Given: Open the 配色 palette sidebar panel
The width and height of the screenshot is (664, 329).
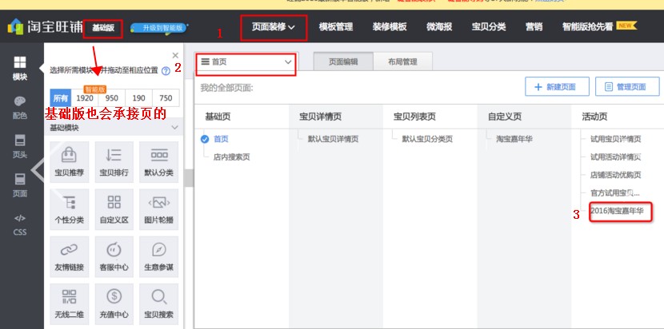Looking at the screenshot, I should [x=19, y=108].
